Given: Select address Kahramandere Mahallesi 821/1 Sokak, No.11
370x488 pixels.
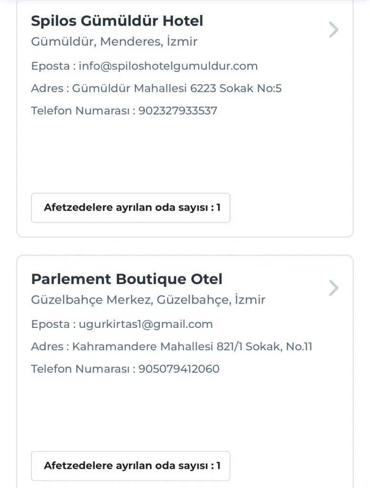Looking at the screenshot, I should coord(192,346).
